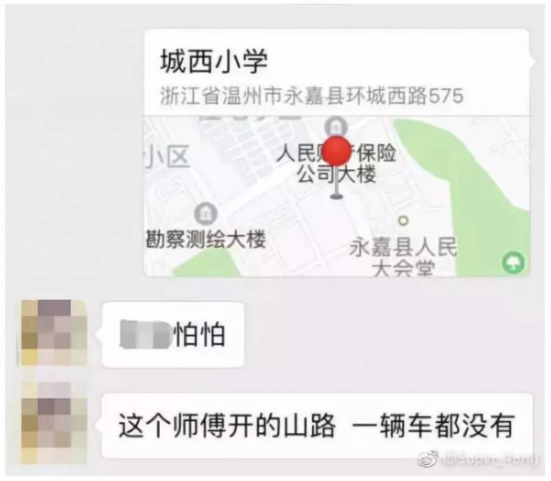Image resolution: width=551 pixels, height=481 pixels.
Task: Open the avatar beside the 山路 message
Action: click(54, 423)
